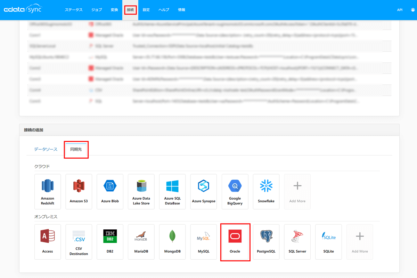This screenshot has height=278, width=417.
Task: Click the CData Sync logo
Action: (23, 10)
